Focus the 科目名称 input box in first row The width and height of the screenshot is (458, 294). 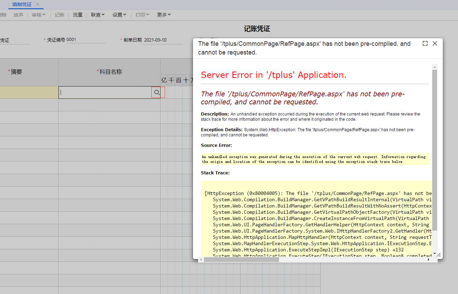(x=105, y=93)
